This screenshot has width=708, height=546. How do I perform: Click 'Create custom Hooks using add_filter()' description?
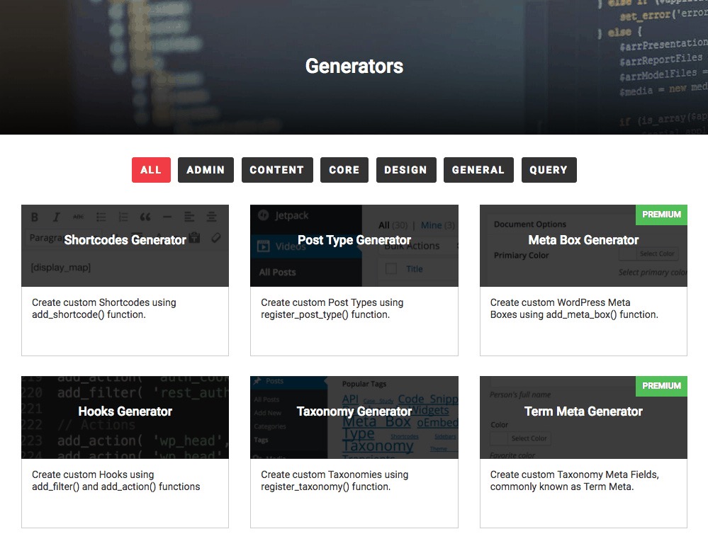click(x=116, y=481)
